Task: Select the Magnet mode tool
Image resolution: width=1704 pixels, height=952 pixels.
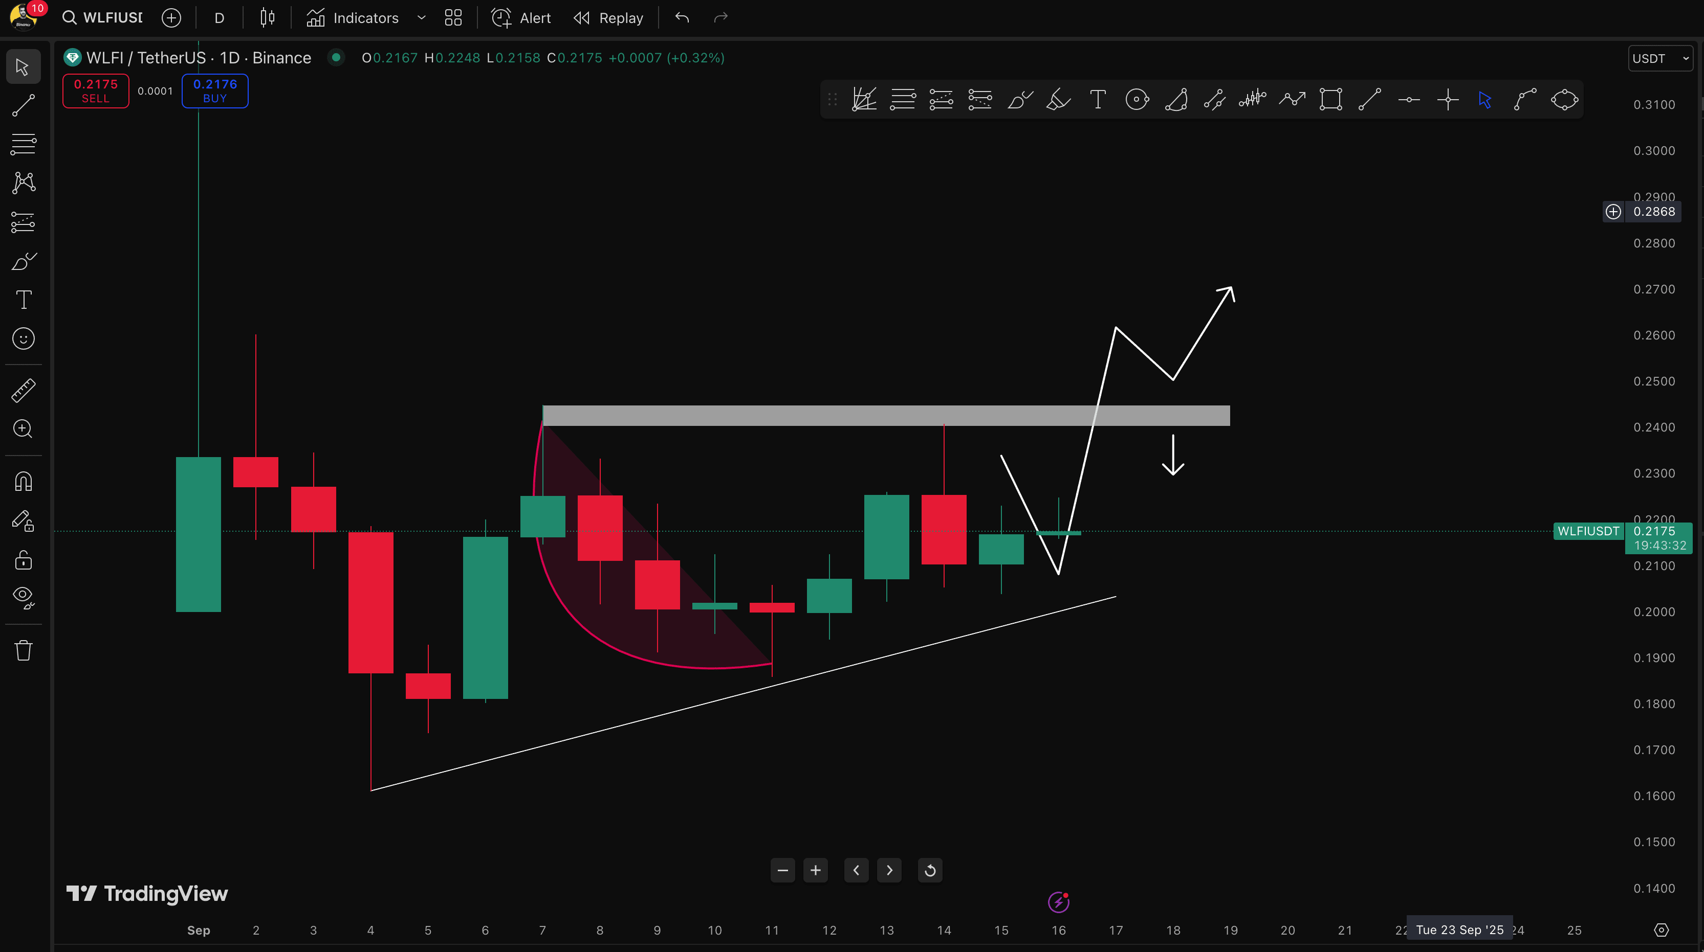Action: click(x=23, y=481)
